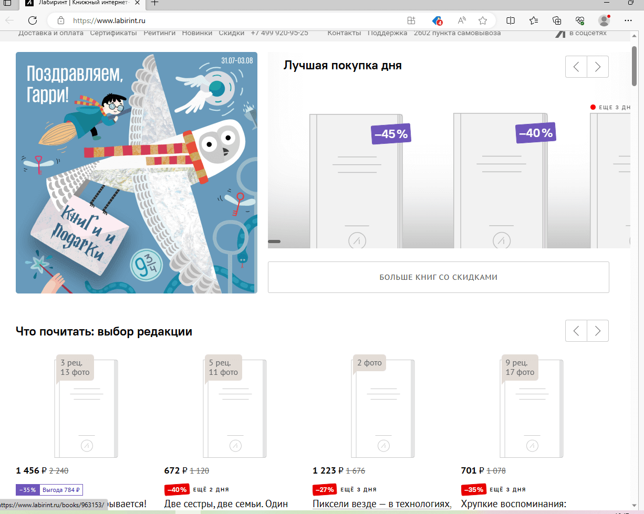Open Хрупкие воспоминания book title
Viewport: 644px width, 514px height.
pos(513,505)
